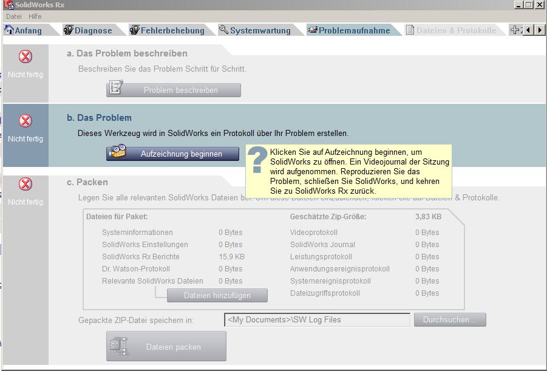Click the SolidWorks Einstellungen row label
The height and width of the screenshot is (371, 547).
[x=145, y=245]
